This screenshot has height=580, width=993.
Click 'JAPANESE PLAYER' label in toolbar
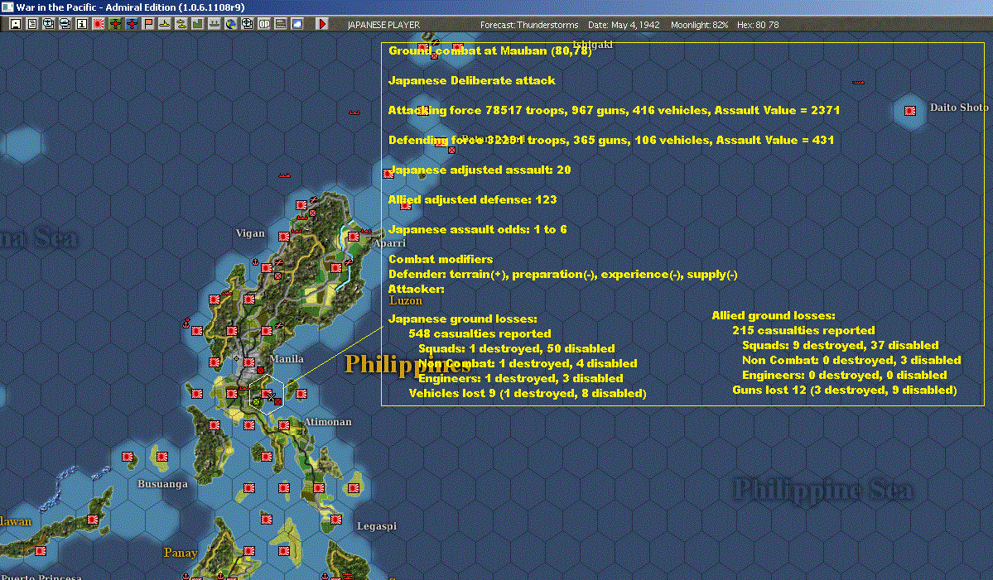[383, 25]
